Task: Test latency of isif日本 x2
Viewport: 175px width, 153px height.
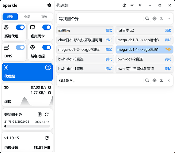Action: (168, 30)
